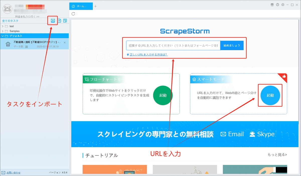Screen dimensions: 301x176
Task: Click the チュートリアル heading
Action: 102,155
